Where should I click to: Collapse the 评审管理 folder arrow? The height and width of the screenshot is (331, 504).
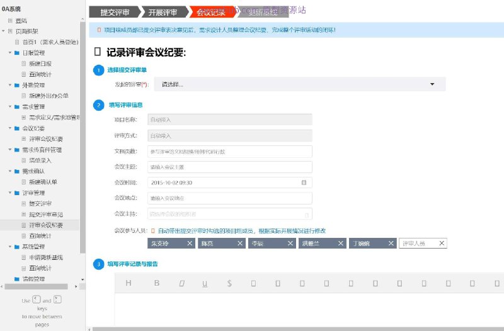(10, 193)
